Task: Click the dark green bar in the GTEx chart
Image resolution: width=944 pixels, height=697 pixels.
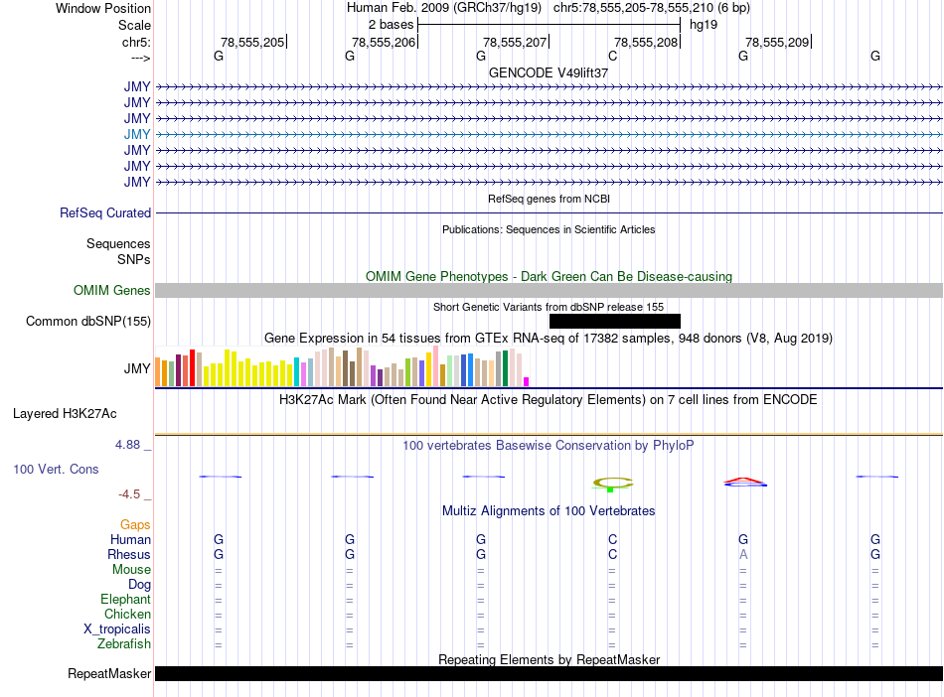Action: pos(505,368)
